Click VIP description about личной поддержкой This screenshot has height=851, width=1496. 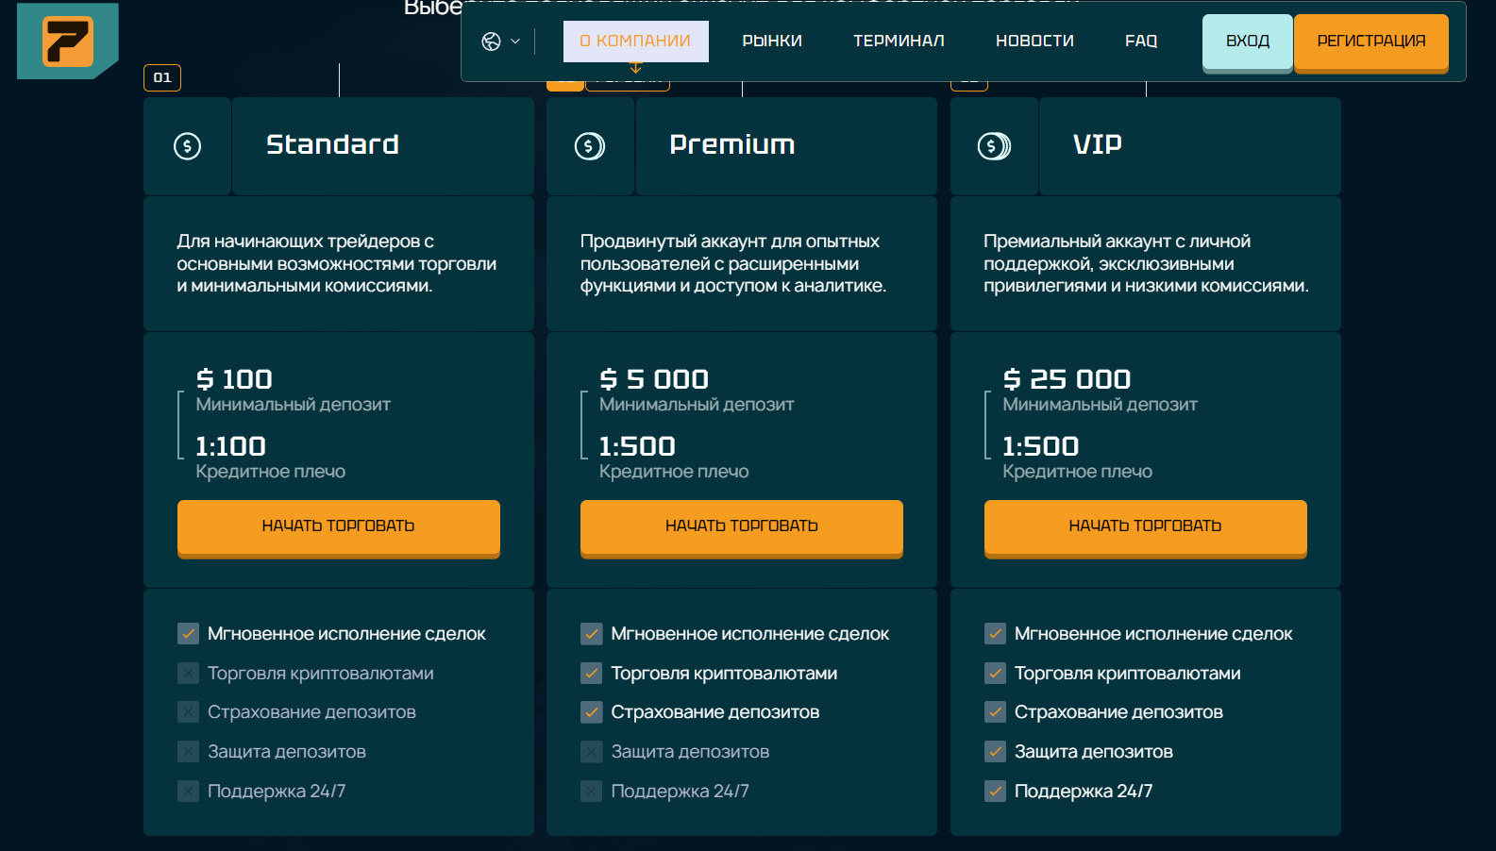[x=1146, y=263]
